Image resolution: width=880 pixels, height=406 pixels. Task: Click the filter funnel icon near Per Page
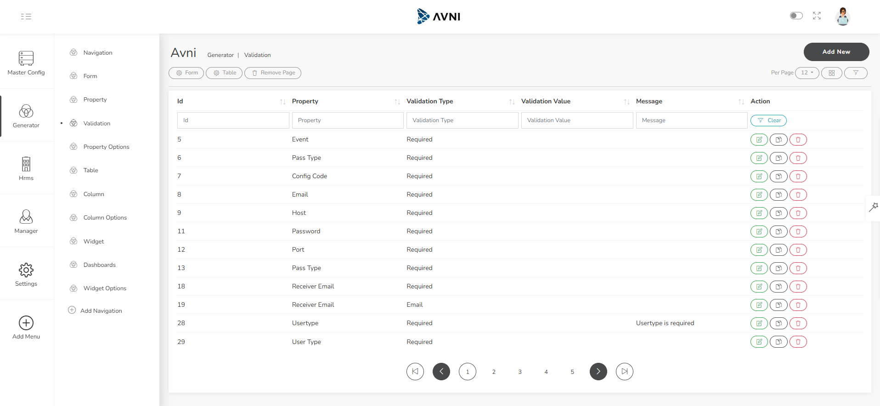tap(856, 73)
